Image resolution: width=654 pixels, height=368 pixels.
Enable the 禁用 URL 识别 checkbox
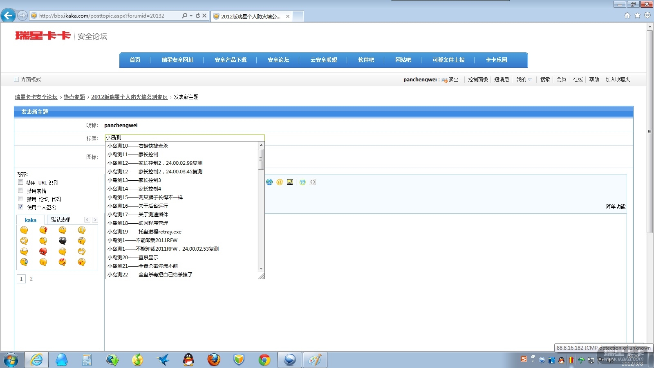20,182
